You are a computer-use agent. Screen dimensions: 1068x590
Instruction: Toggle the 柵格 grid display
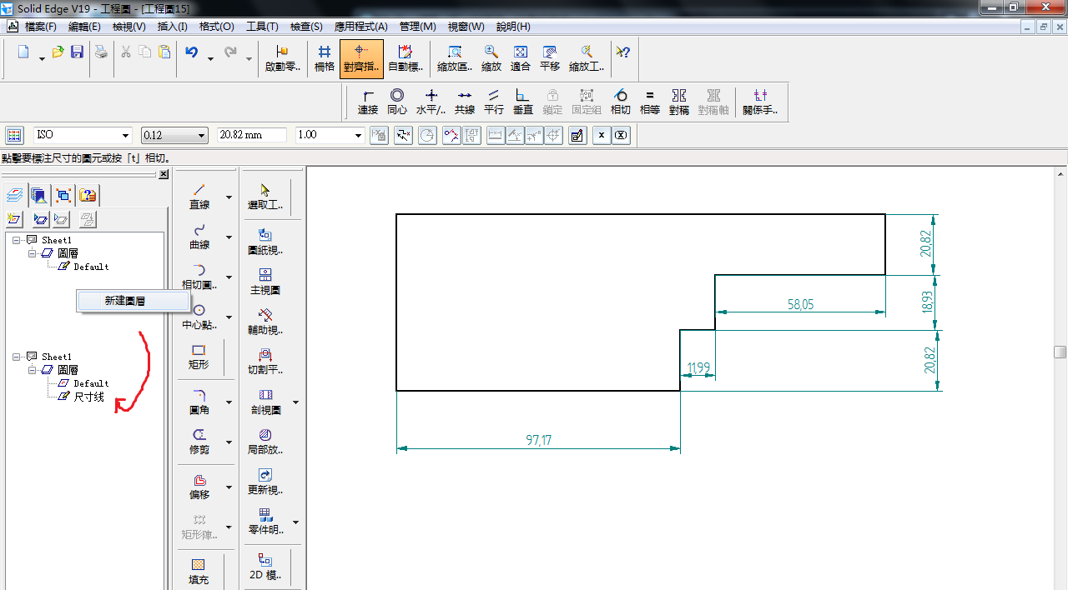325,58
